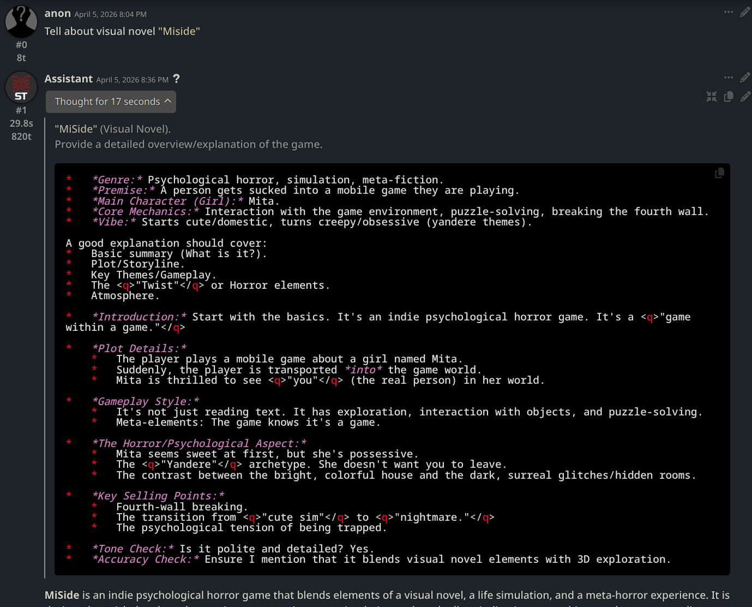Click the edit pencil on anon's message
Viewport: 752px width, 607px height.
pos(745,12)
